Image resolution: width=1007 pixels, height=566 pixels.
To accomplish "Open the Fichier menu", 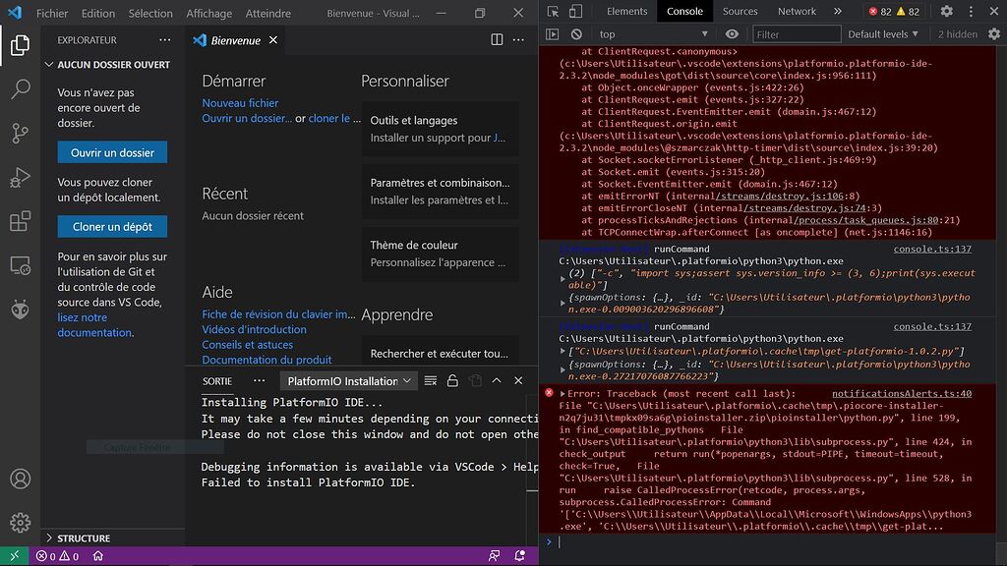I will pyautogui.click(x=52, y=13).
